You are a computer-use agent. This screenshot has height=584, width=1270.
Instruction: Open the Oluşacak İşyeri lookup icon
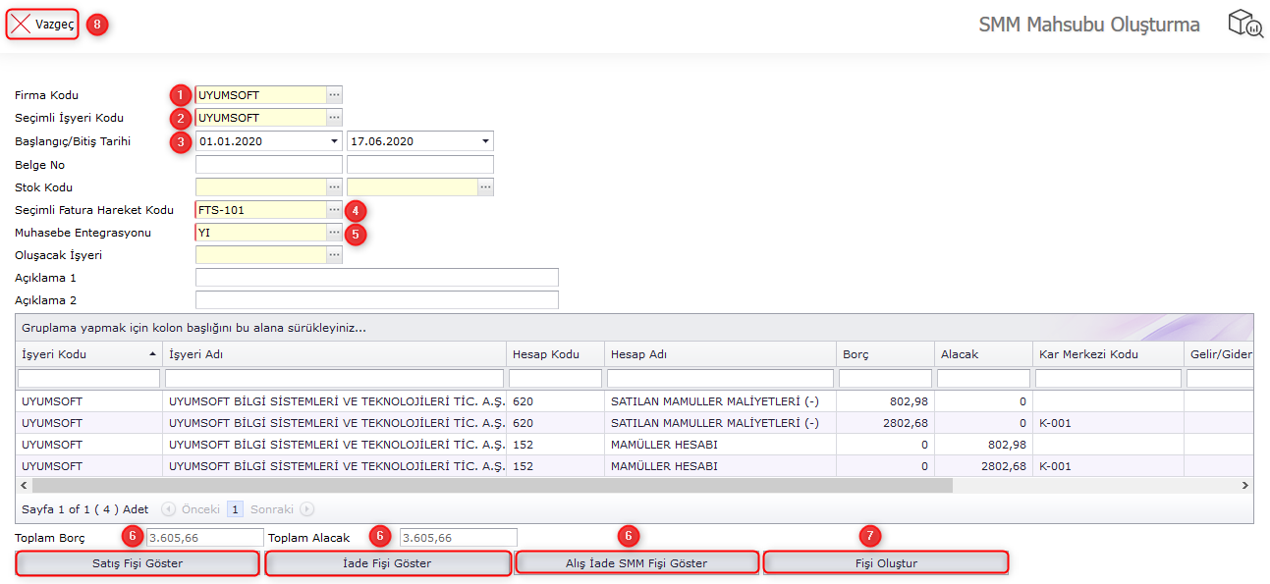[x=335, y=257]
